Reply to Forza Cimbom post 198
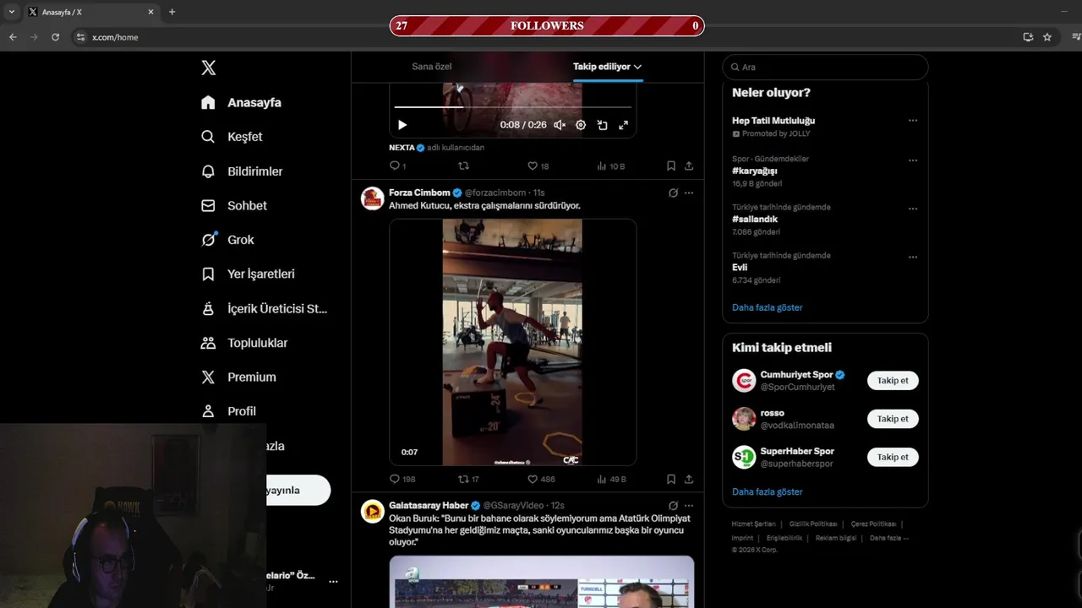The image size is (1082, 608). coord(402,479)
